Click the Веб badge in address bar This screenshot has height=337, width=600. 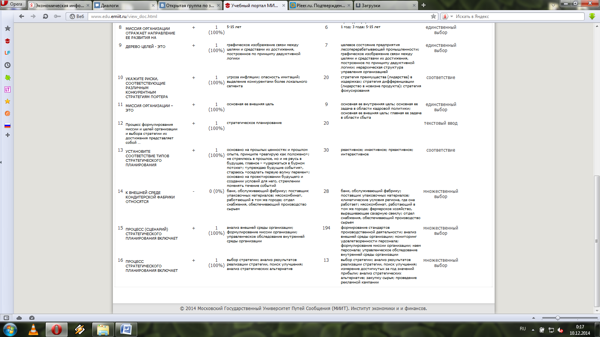pyautogui.click(x=77, y=16)
